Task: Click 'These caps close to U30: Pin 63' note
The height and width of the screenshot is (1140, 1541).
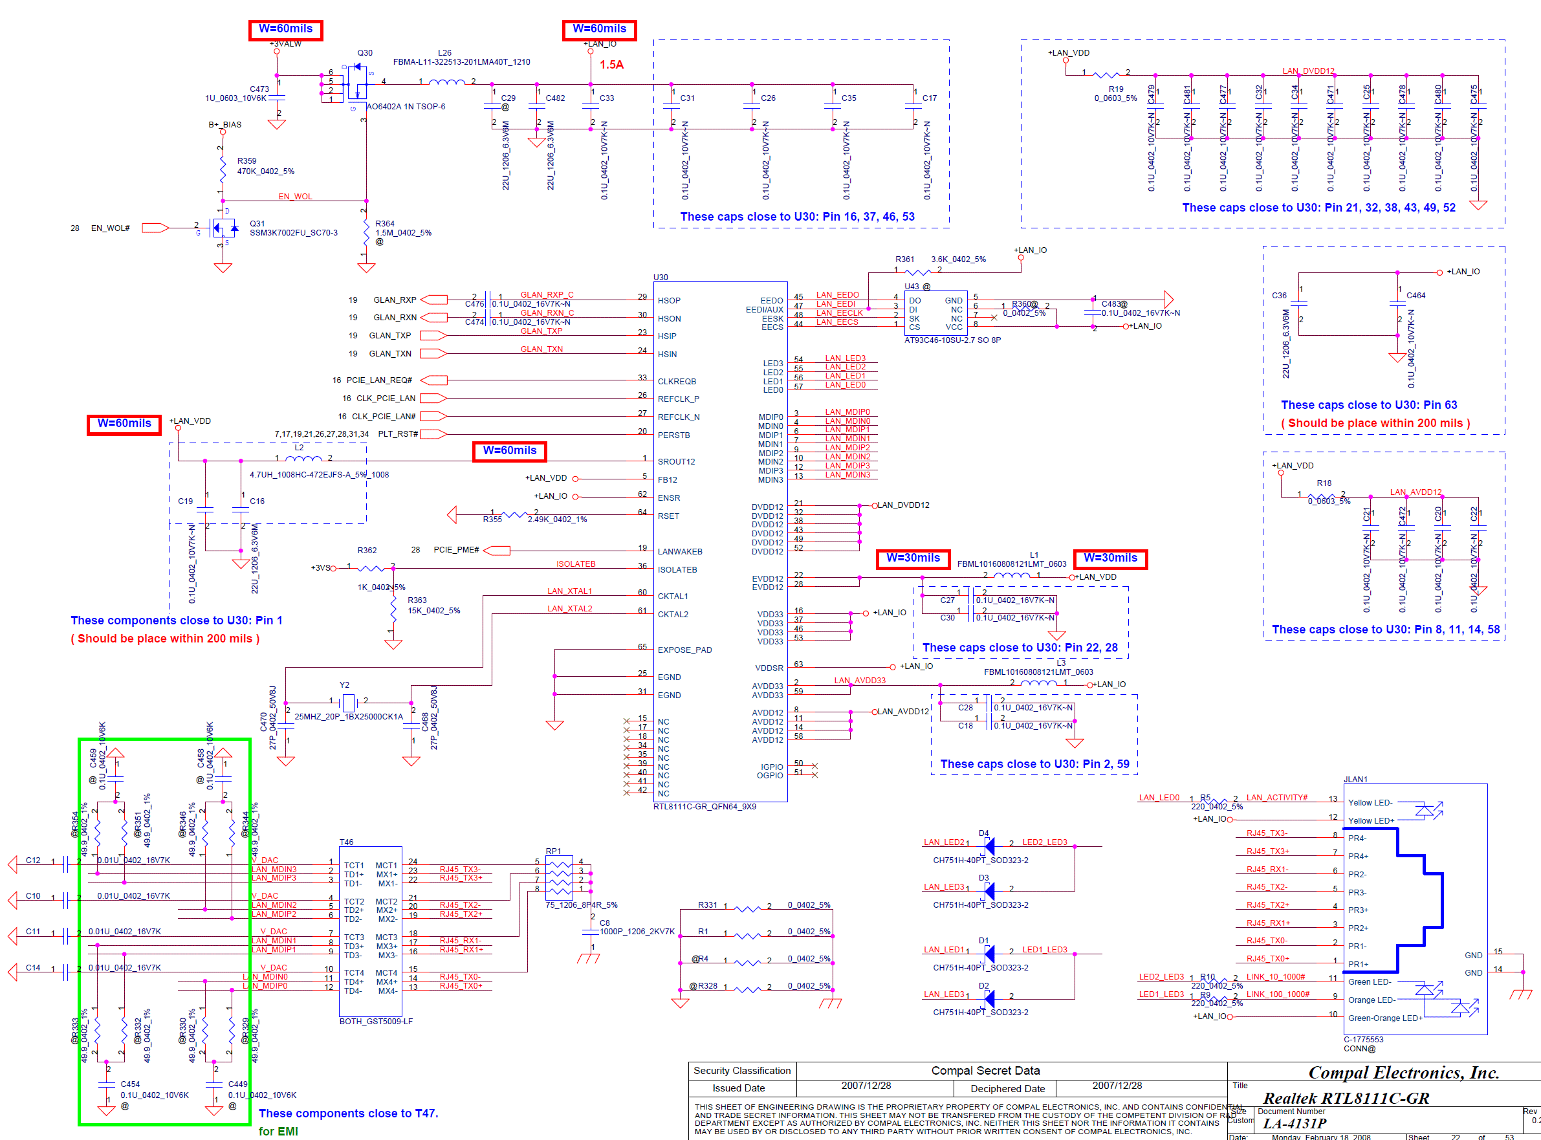Action: [x=1368, y=405]
